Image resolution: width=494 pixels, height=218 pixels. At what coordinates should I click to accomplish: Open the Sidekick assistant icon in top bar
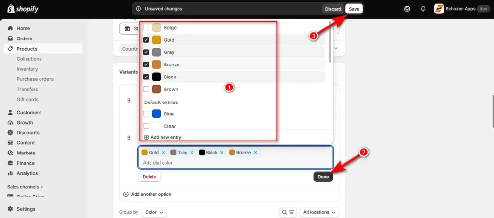point(407,9)
